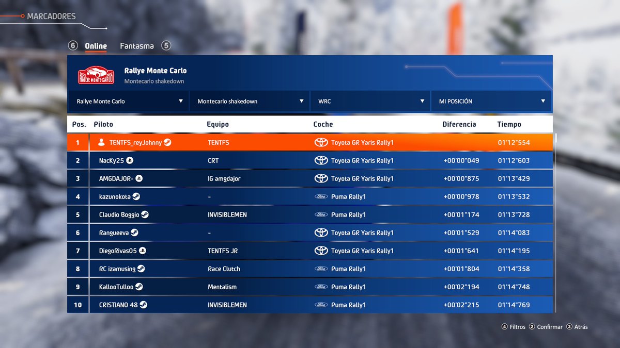Open the MI POSICIÓN filter dropdown
620x348 pixels.
[x=491, y=101]
